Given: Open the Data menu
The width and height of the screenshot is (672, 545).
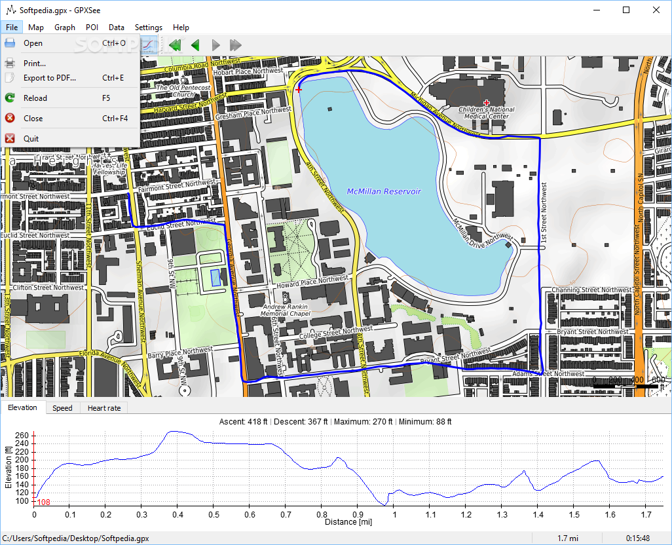Looking at the screenshot, I should (116, 28).
